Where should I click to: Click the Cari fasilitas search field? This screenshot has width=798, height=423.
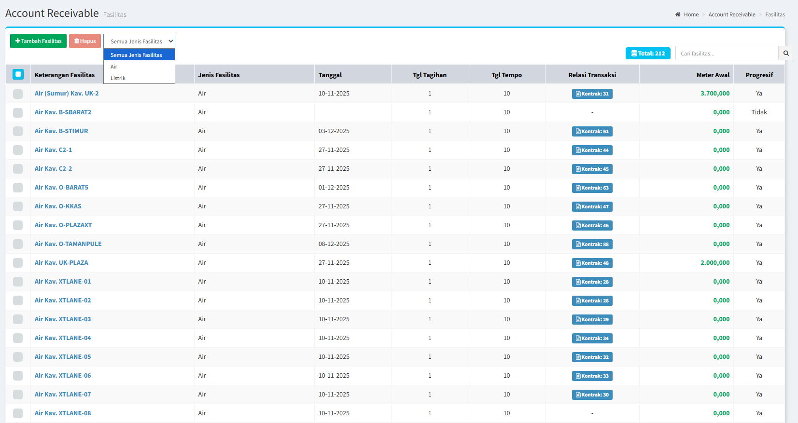(x=727, y=53)
